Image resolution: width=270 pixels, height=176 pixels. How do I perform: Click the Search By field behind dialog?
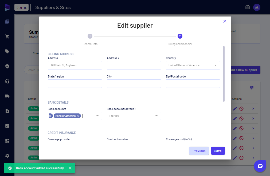point(32,70)
